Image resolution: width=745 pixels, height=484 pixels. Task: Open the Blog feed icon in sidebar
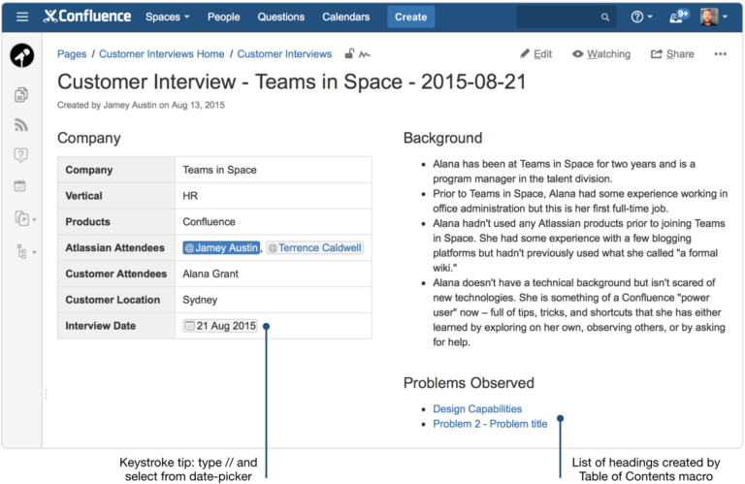tap(21, 125)
